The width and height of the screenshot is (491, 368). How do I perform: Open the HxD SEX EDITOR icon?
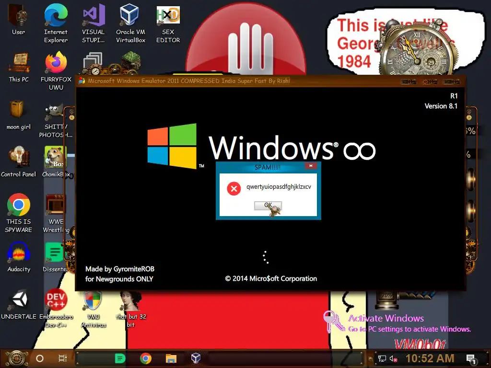168,24
